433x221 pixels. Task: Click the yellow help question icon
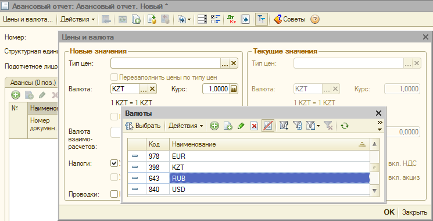click(x=315, y=19)
